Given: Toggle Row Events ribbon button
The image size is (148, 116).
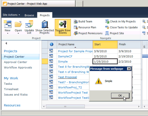Looking at the screenshot, I should 63,28.
